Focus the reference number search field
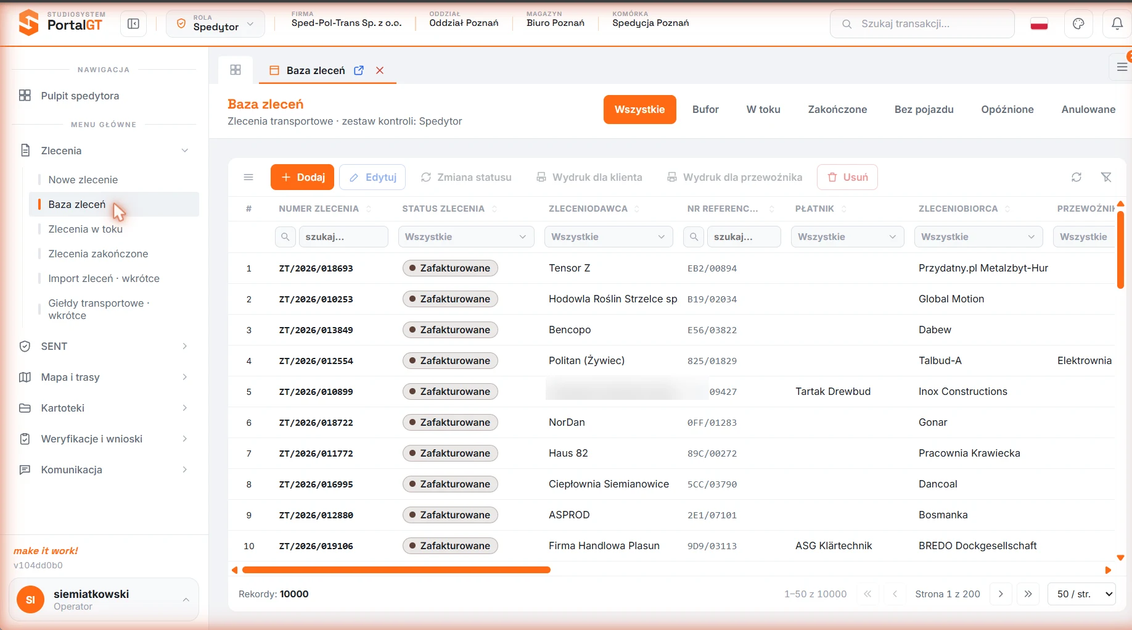The height and width of the screenshot is (630, 1132). pos(744,237)
